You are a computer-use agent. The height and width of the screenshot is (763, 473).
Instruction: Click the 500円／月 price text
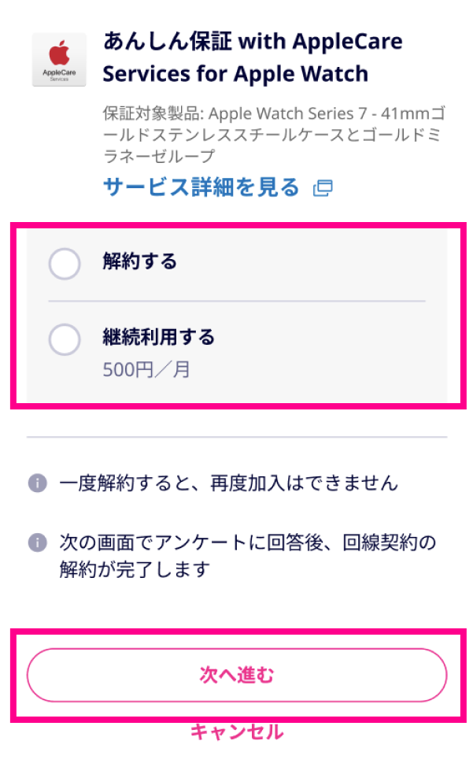pyautogui.click(x=146, y=370)
